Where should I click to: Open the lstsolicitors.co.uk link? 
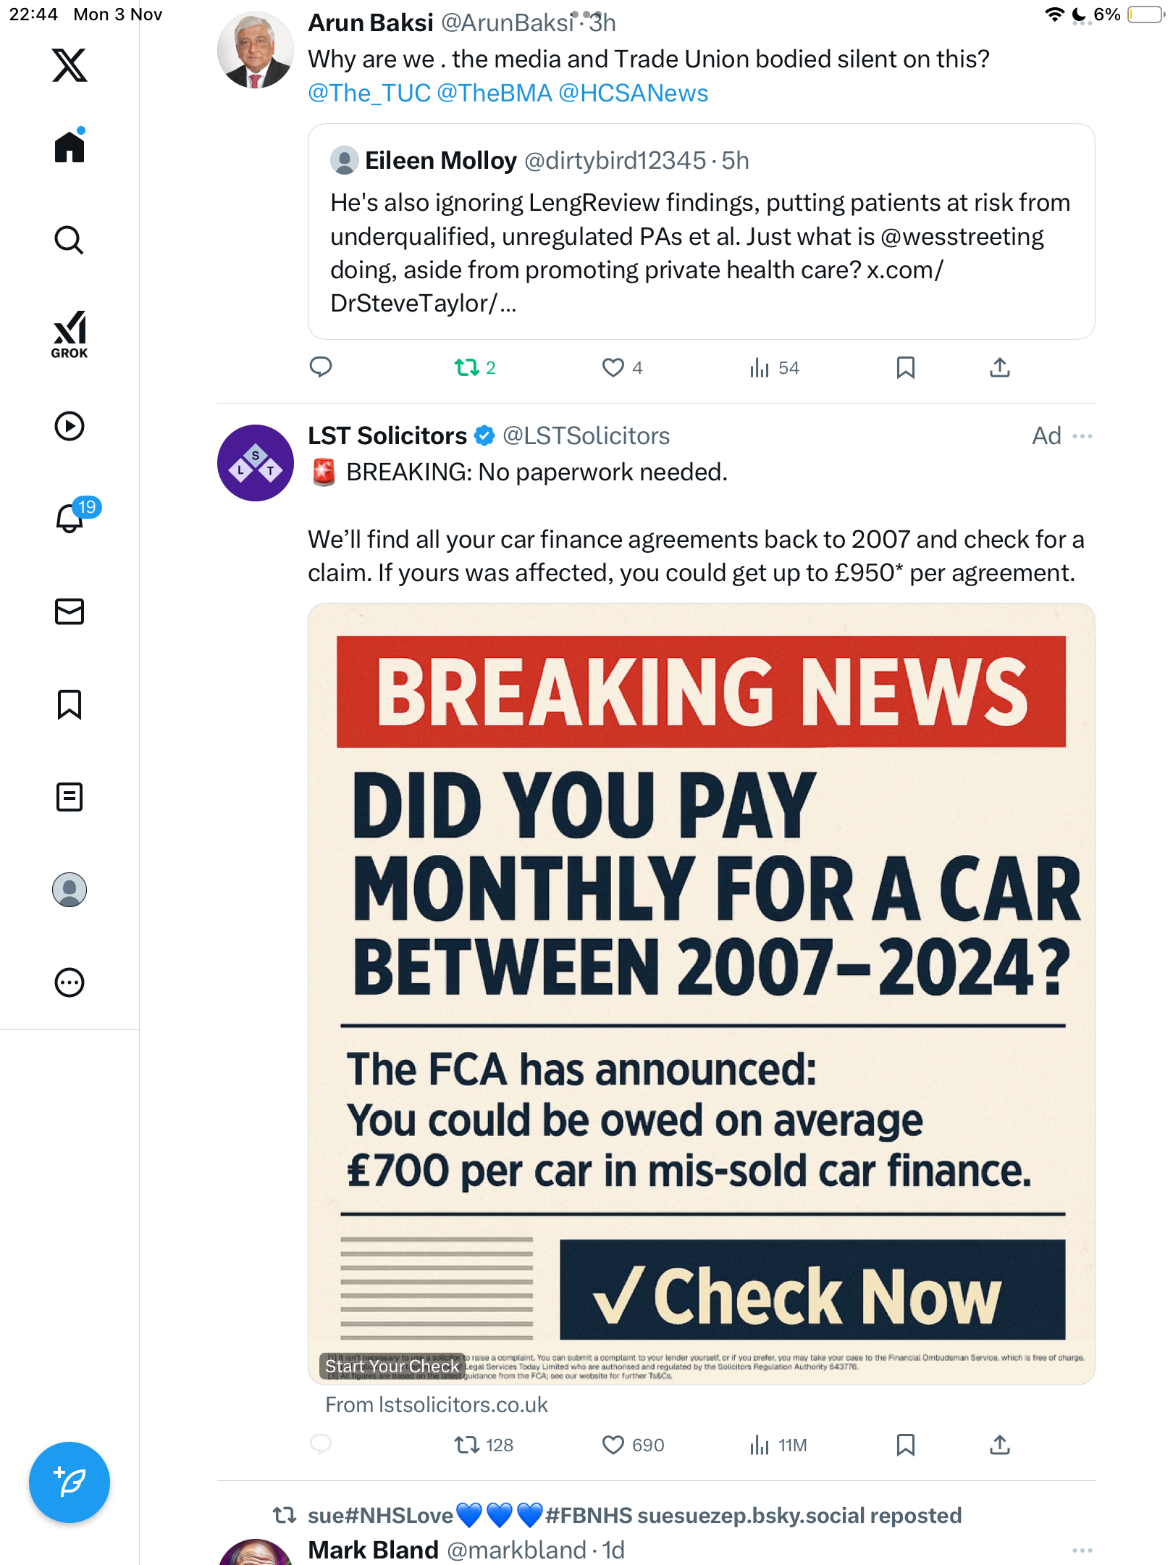coord(437,1405)
